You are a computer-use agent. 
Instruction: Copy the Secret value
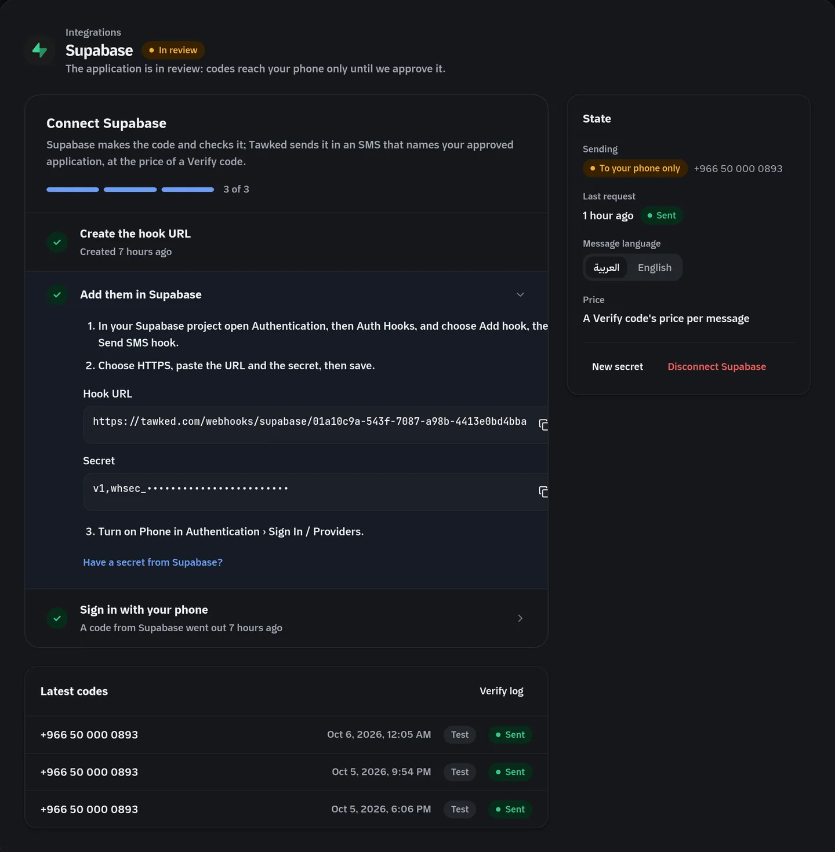(x=543, y=492)
